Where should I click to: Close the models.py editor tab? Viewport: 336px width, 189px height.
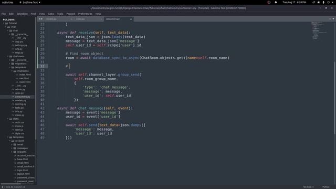[x=71, y=19]
